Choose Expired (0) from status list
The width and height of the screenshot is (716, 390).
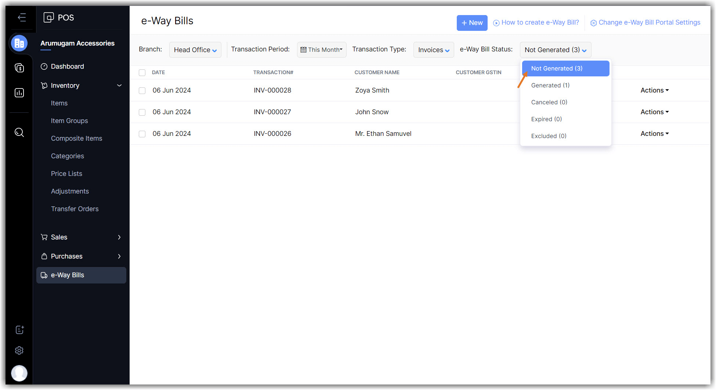[x=546, y=119]
